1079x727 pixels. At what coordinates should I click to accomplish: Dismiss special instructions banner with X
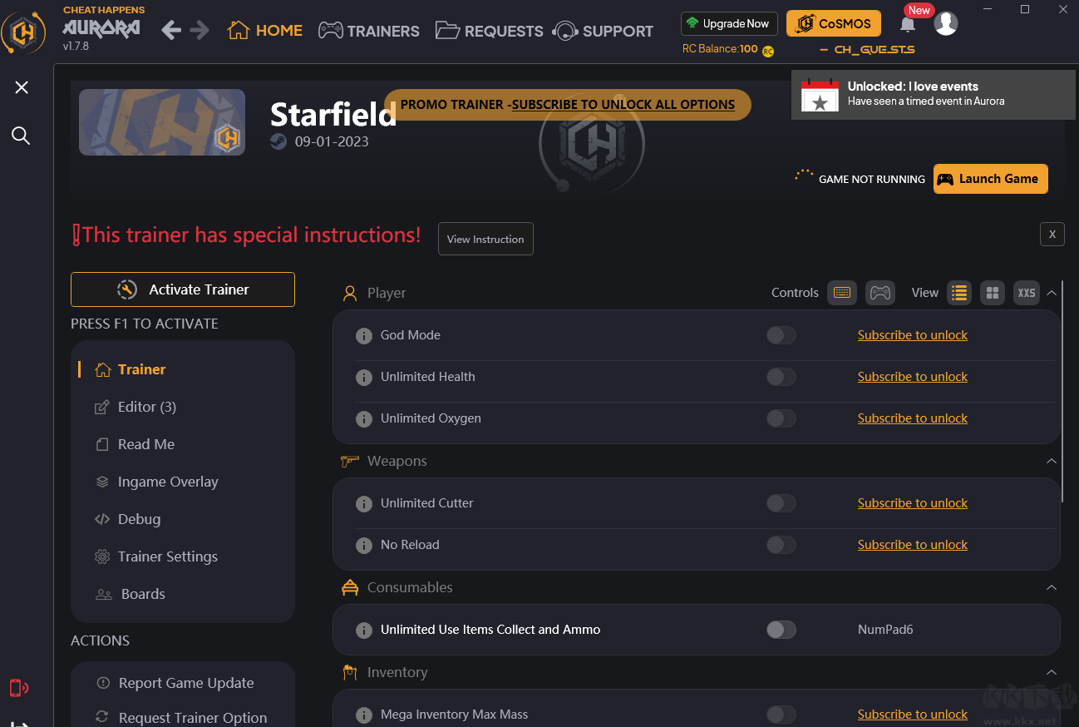(1052, 234)
